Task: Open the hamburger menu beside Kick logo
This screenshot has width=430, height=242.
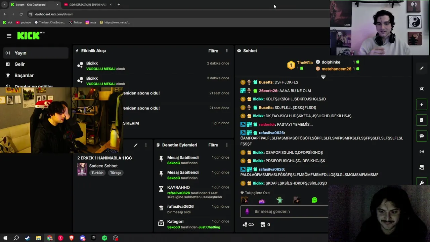Action: click(x=9, y=36)
